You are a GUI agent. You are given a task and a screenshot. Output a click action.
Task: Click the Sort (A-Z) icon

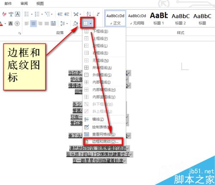(89, 14)
